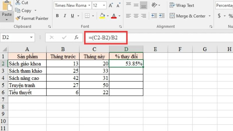Toggle Bold formatting
This screenshot has width=233, height=131.
click(57, 16)
